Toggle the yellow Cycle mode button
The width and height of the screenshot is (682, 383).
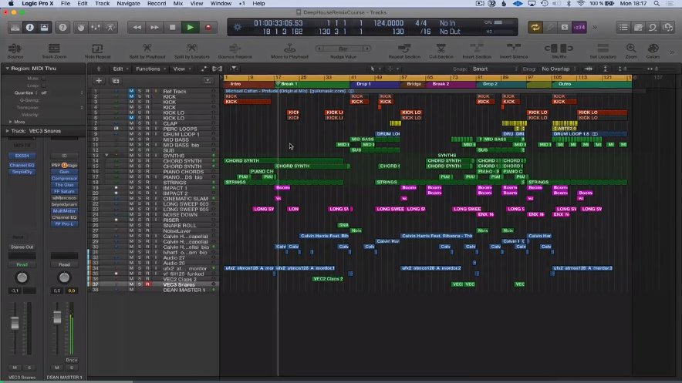535,28
